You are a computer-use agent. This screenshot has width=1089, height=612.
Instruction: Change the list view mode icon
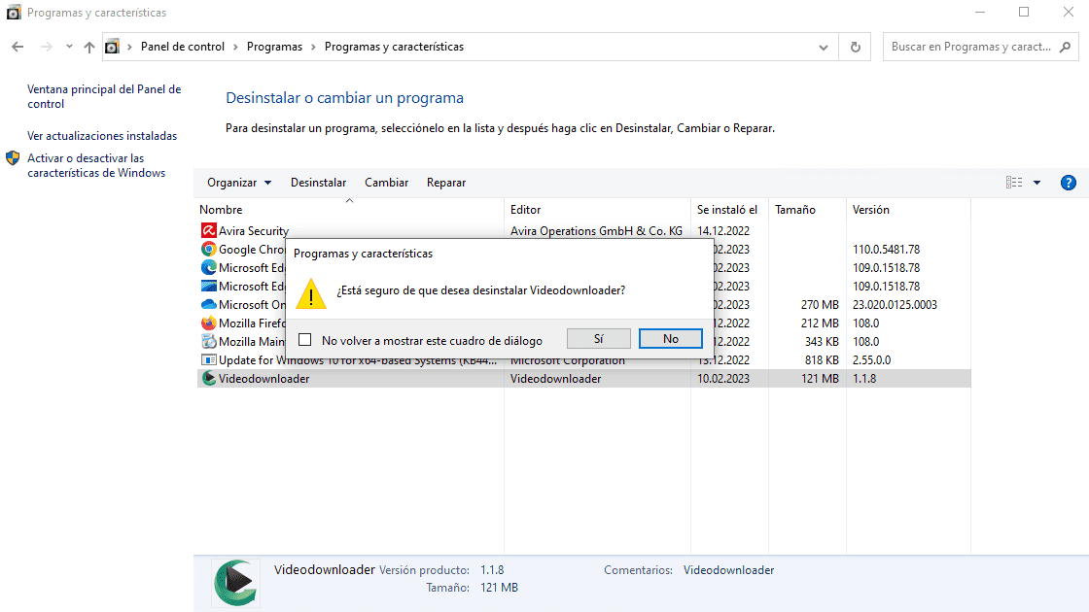[x=1013, y=182]
